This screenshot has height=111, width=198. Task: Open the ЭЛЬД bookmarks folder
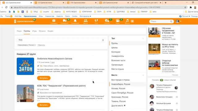point(34,12)
